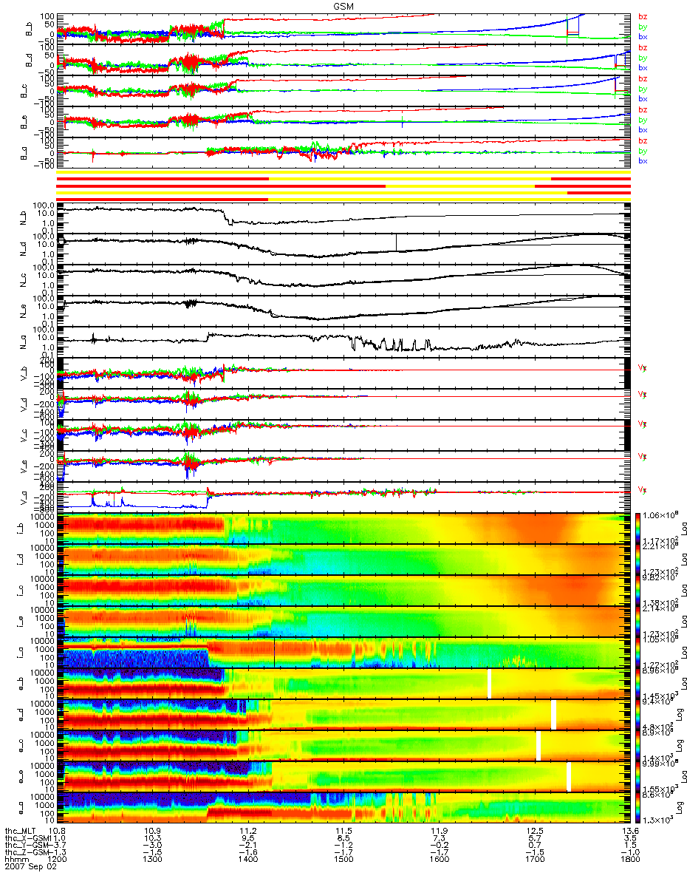Image resolution: width=687 pixels, height=887 pixels.
Task: Click the 1400 time tick label
Action: click(x=248, y=860)
